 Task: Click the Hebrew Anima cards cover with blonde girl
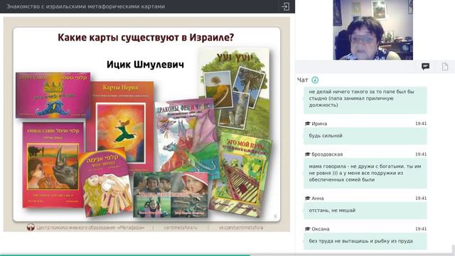pyautogui.click(x=105, y=183)
